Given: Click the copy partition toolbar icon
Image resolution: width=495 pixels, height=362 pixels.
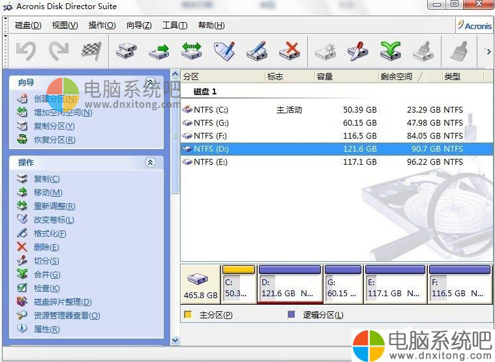Looking at the screenshot, I should (127, 51).
